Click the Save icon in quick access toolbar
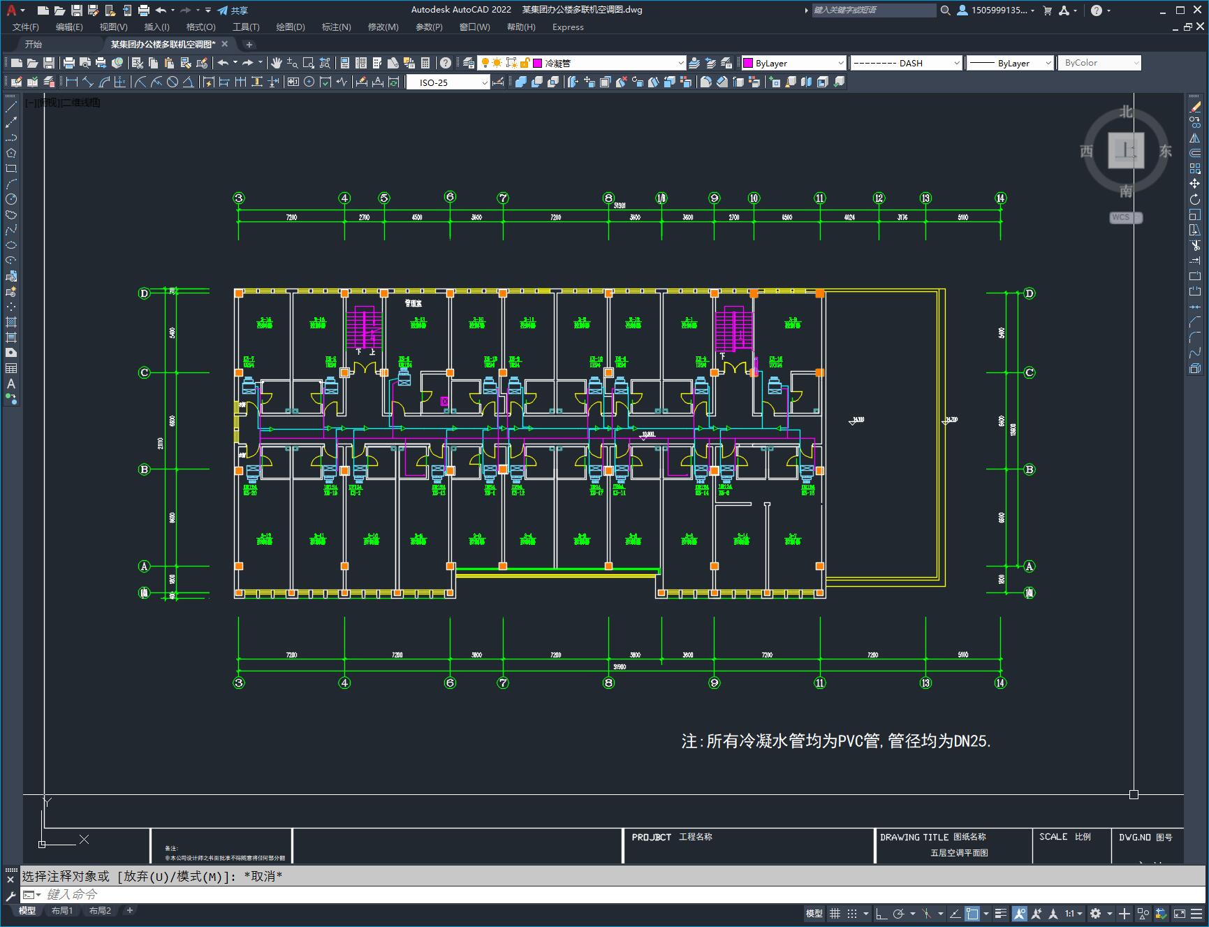Image resolution: width=1209 pixels, height=927 pixels. (77, 10)
